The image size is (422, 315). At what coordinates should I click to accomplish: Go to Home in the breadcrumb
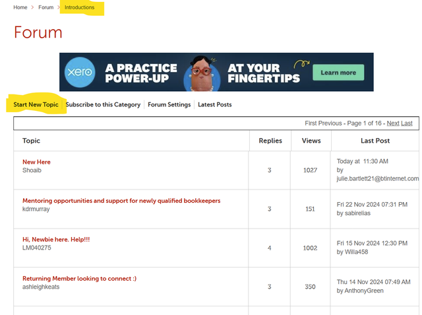coord(20,7)
